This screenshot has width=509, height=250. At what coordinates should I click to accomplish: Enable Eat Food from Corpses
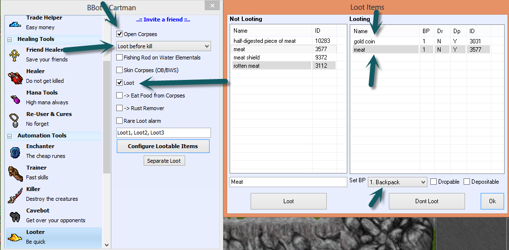tap(120, 96)
